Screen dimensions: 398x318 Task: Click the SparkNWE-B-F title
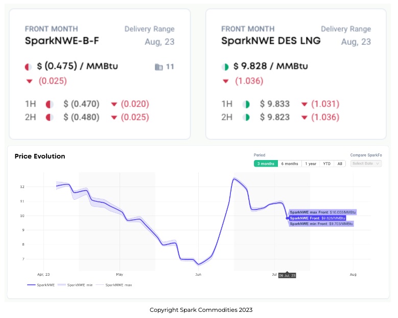click(62, 41)
